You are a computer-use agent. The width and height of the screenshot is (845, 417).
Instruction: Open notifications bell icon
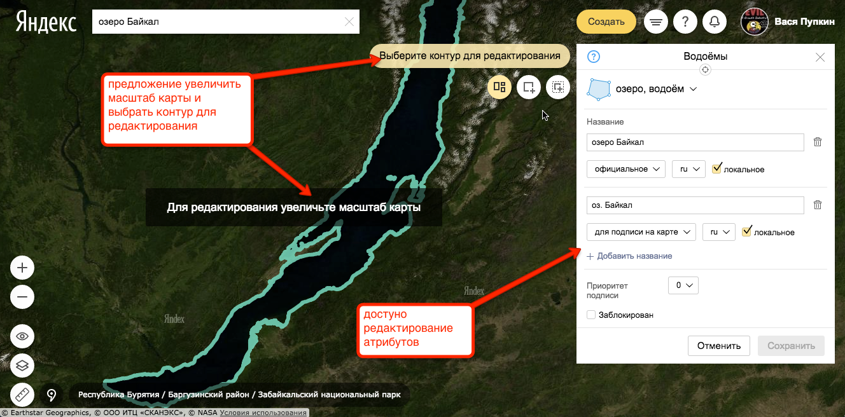click(715, 22)
